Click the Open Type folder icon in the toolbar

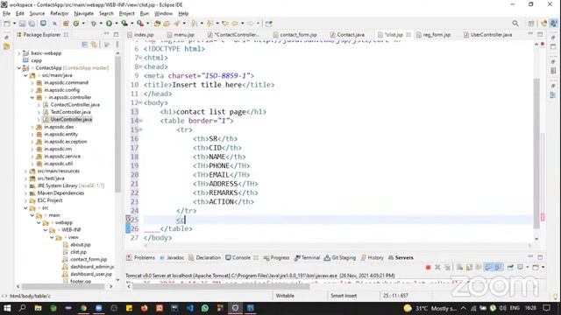point(157,24)
